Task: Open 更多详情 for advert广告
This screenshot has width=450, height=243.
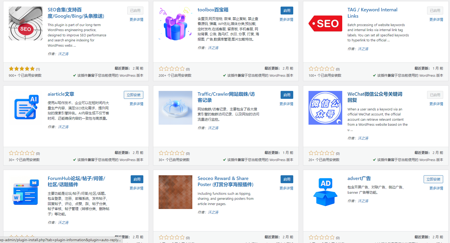Action: click(436, 188)
